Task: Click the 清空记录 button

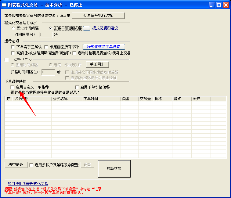Action: [x=16, y=165]
